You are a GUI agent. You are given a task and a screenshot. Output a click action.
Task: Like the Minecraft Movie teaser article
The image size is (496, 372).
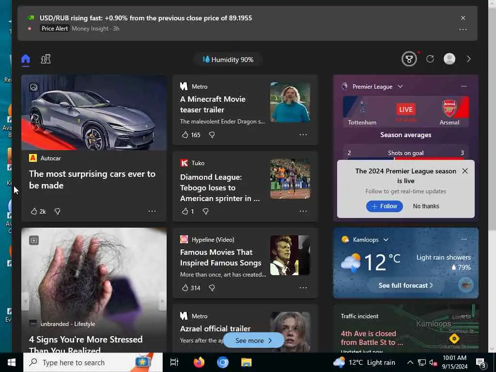point(191,135)
